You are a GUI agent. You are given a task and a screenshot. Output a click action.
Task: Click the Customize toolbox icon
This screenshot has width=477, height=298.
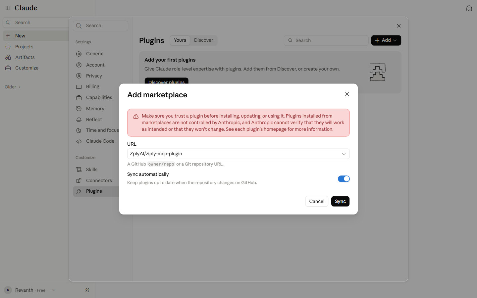[8, 68]
